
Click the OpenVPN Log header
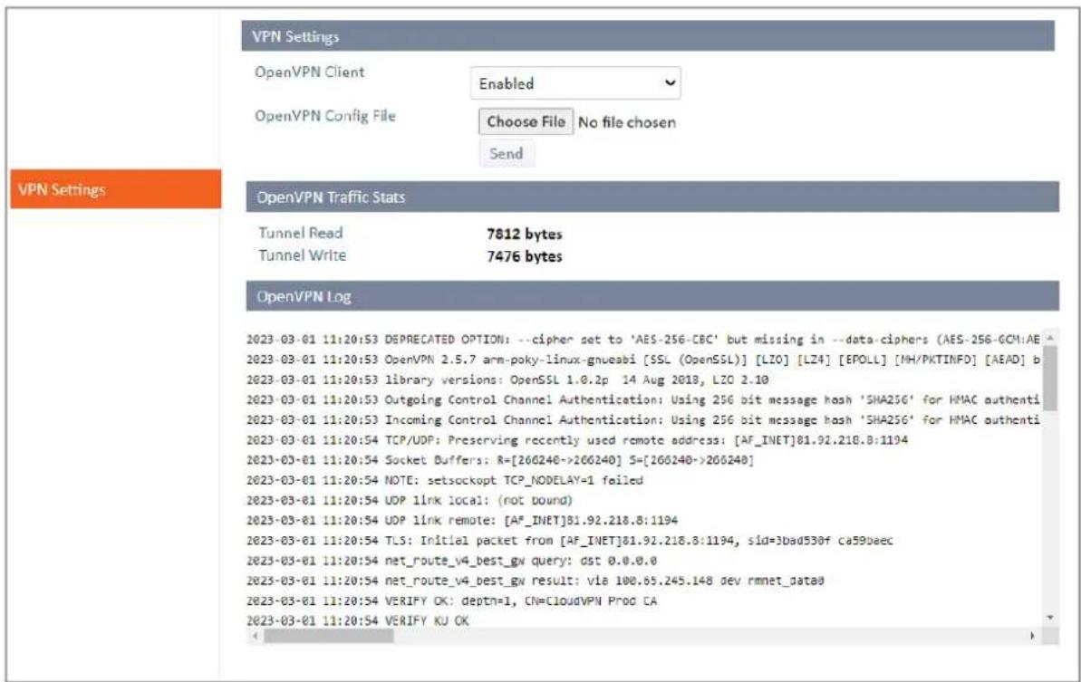(652, 297)
